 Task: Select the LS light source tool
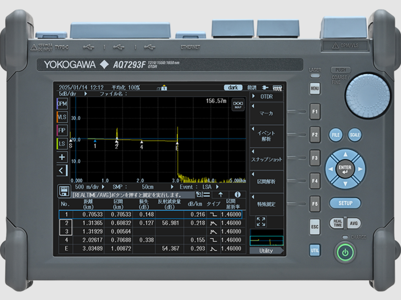coord(62,143)
